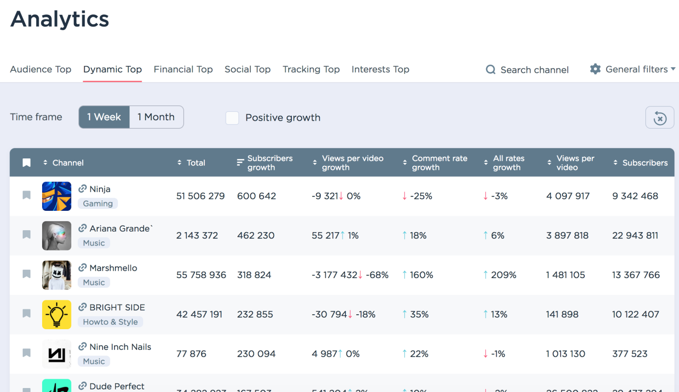Click the Nine Inch Nails avatar
The height and width of the screenshot is (392, 679).
[57, 354]
